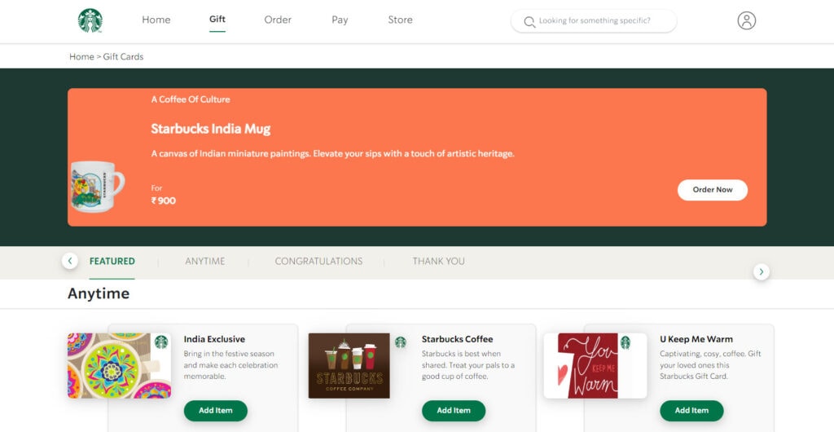
Task: Click the 'A Coffee Of Culture' banner label
Action: (x=191, y=99)
